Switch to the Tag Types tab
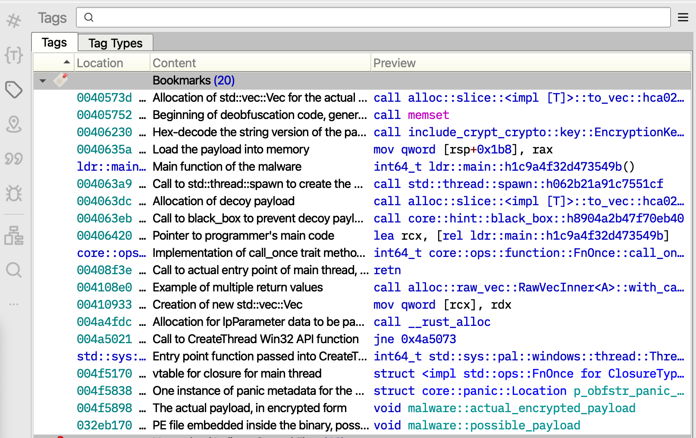Viewport: 696px width, 438px height. point(116,43)
